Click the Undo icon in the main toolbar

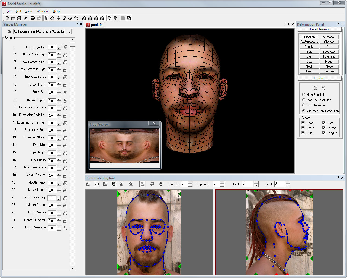tap(33, 18)
